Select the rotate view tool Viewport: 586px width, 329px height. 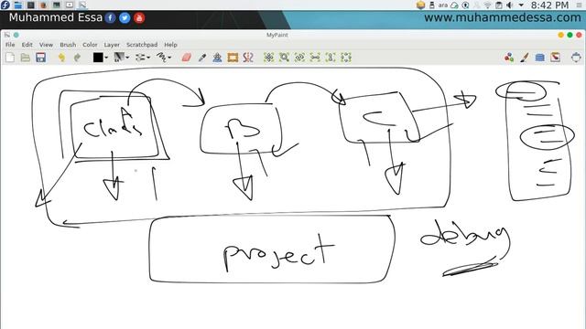[299, 58]
